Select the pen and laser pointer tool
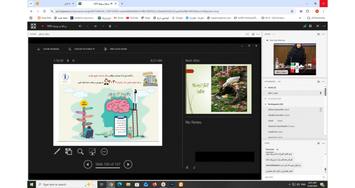Screen dimensions: 355x188 [57, 152]
